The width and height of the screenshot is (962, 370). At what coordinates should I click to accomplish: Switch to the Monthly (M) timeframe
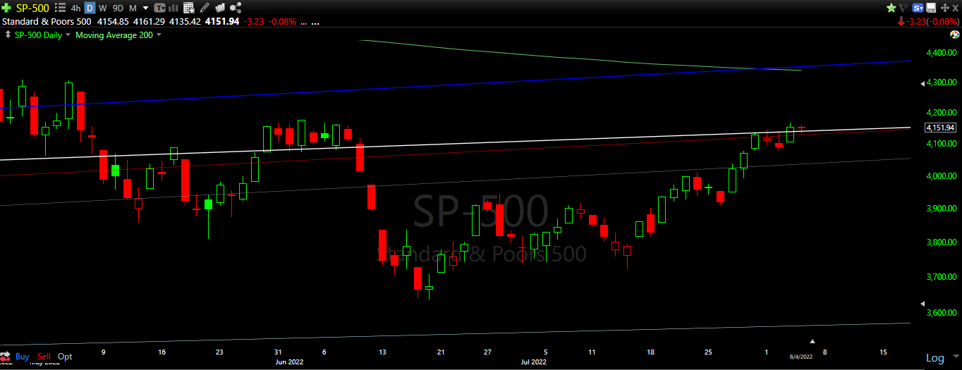click(133, 8)
